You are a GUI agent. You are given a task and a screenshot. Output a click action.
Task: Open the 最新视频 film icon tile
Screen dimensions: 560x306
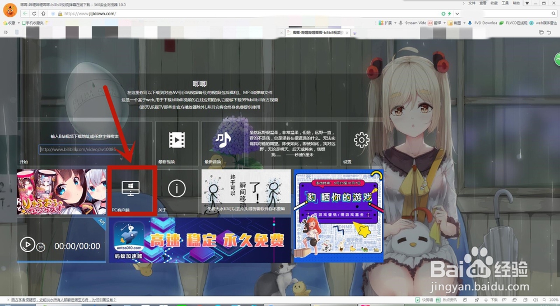[177, 143]
